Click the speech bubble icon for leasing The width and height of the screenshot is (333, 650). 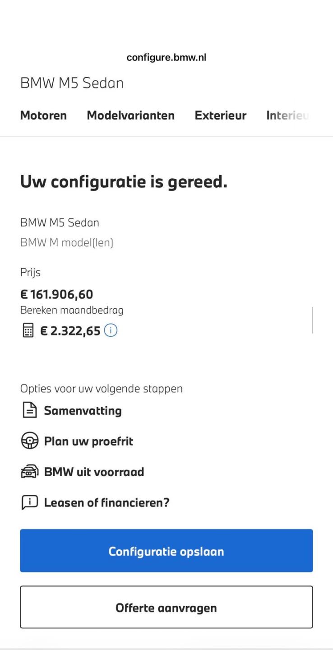click(28, 503)
